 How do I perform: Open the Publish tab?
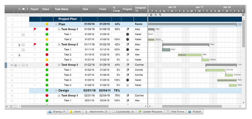click(195, 112)
